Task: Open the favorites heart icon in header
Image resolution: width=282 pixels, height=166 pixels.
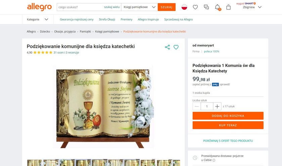Action: pyautogui.click(x=195, y=7)
